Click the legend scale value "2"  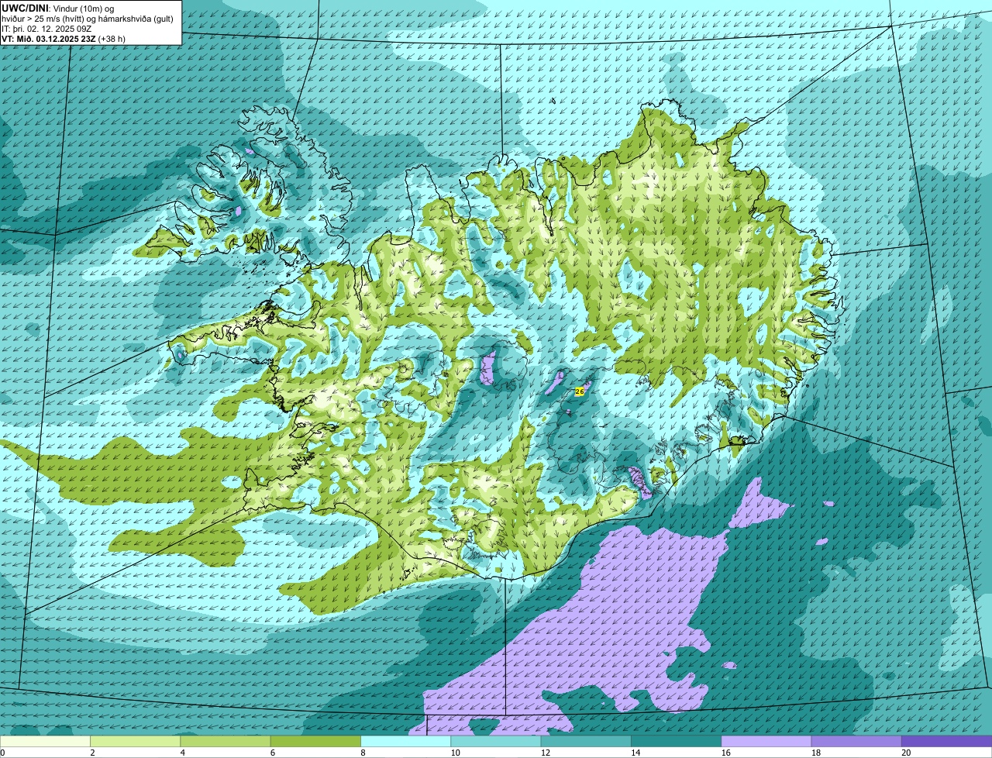click(92, 753)
